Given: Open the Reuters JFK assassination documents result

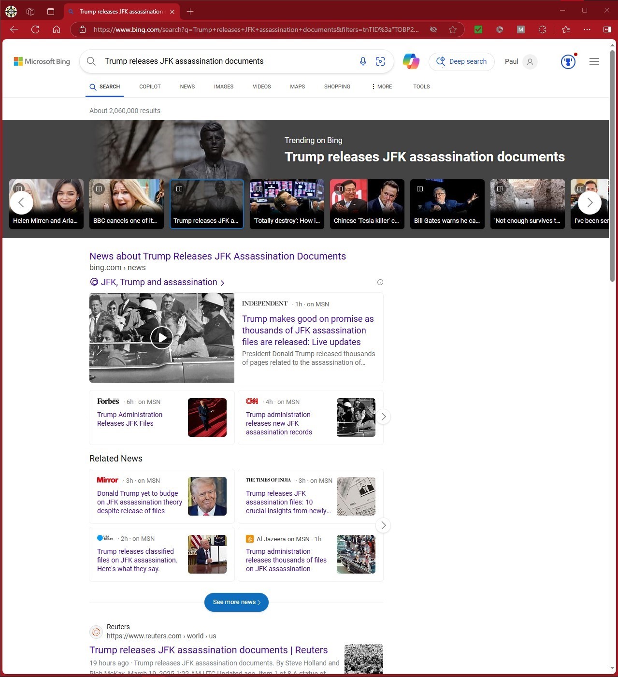Looking at the screenshot, I should (x=208, y=650).
